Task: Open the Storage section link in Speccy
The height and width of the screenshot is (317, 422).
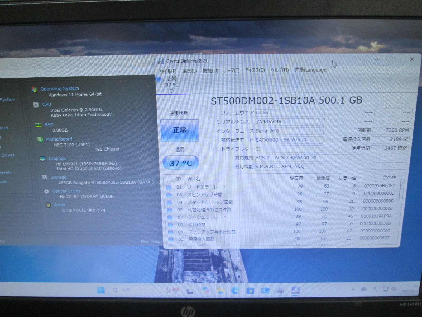Action: click(58, 177)
